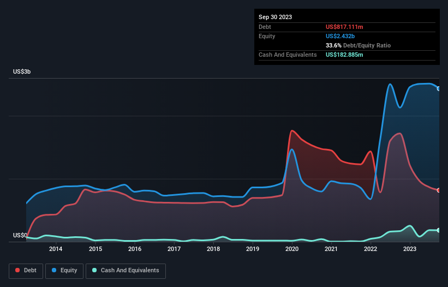The image size is (448, 287).
Task: Select the 2022 x-axis label
Action: coord(371,249)
